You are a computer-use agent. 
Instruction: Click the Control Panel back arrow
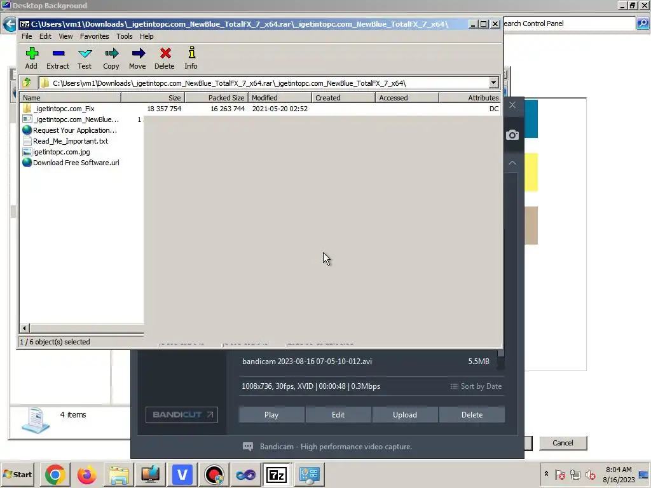click(x=9, y=24)
